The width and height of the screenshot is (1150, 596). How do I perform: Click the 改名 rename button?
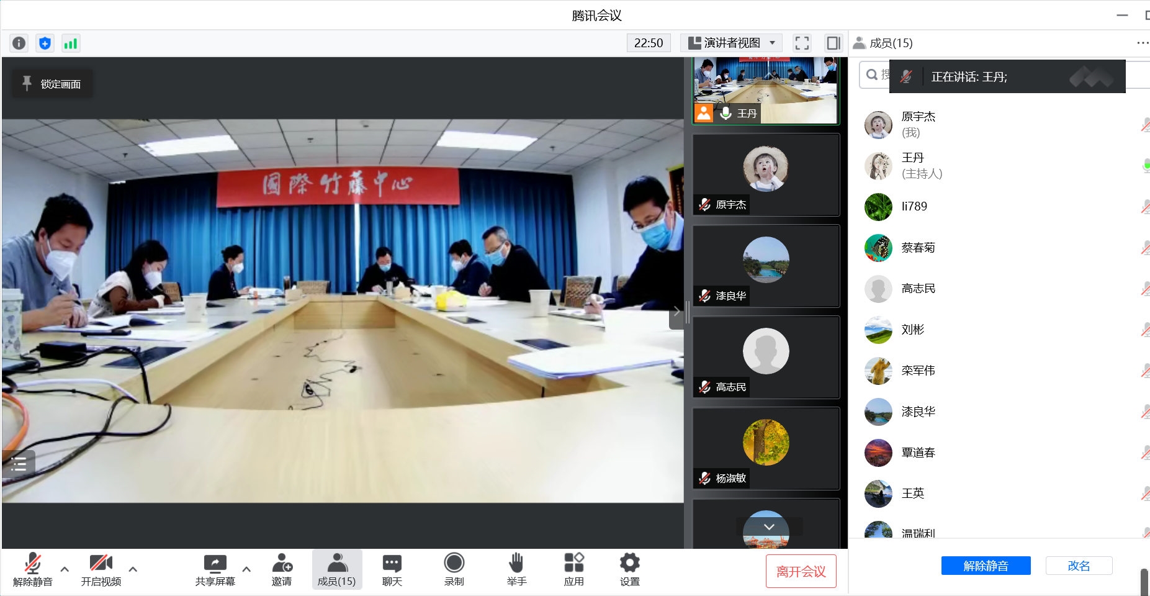click(1079, 566)
